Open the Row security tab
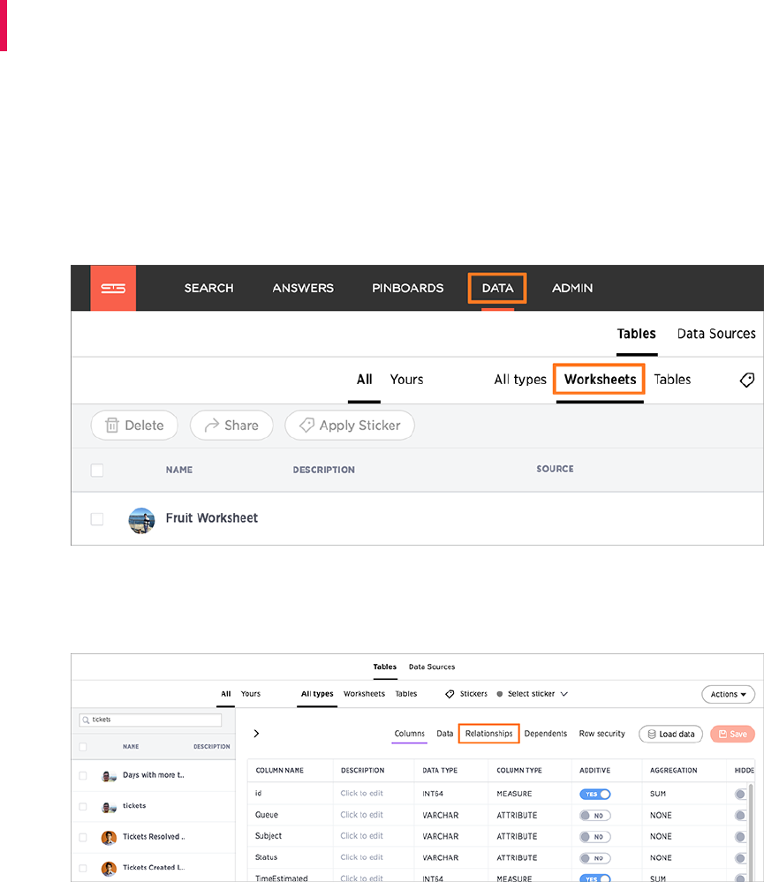 point(602,734)
